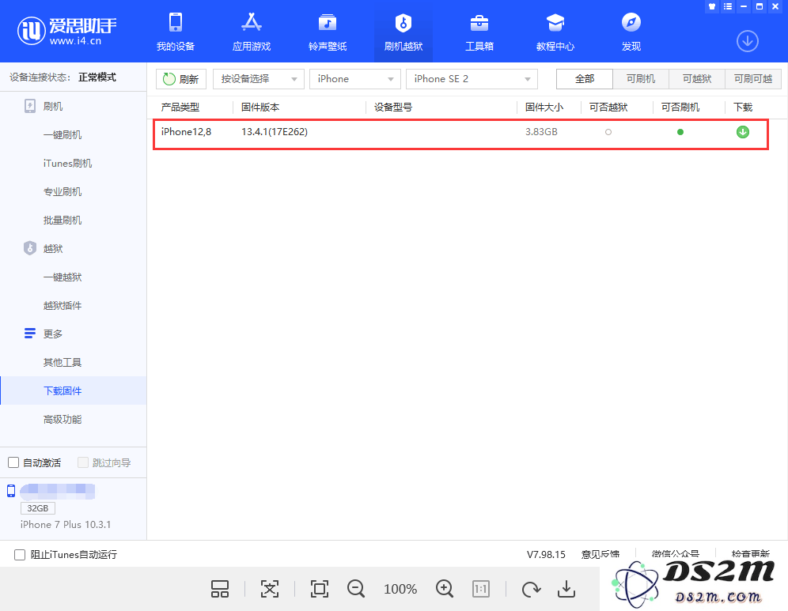Click the 可否刷机 column header
Image resolution: width=788 pixels, height=611 pixels.
tap(680, 107)
